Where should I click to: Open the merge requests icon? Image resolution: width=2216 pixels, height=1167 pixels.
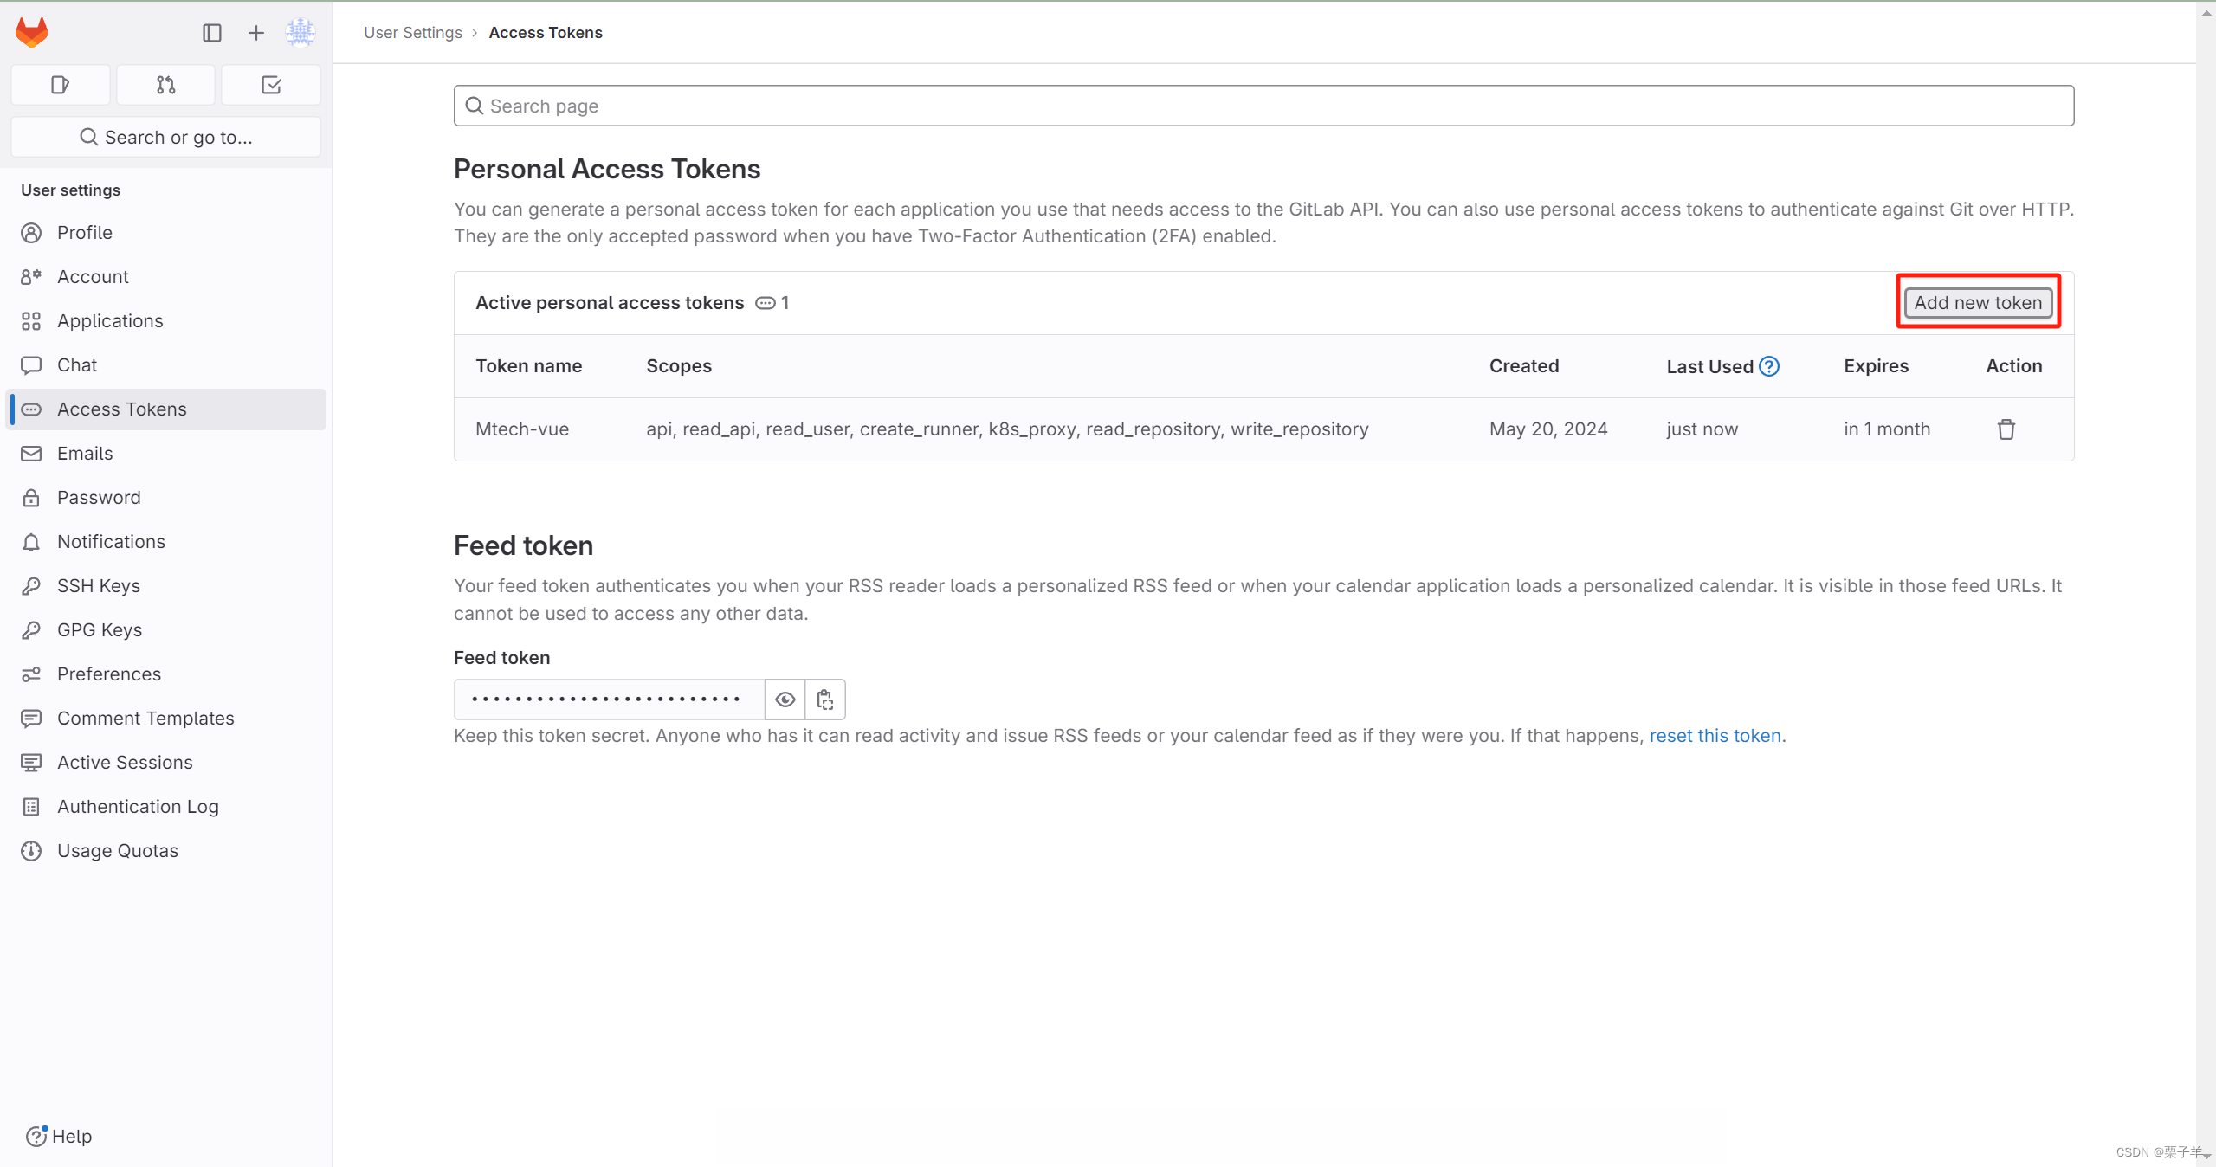pos(165,85)
